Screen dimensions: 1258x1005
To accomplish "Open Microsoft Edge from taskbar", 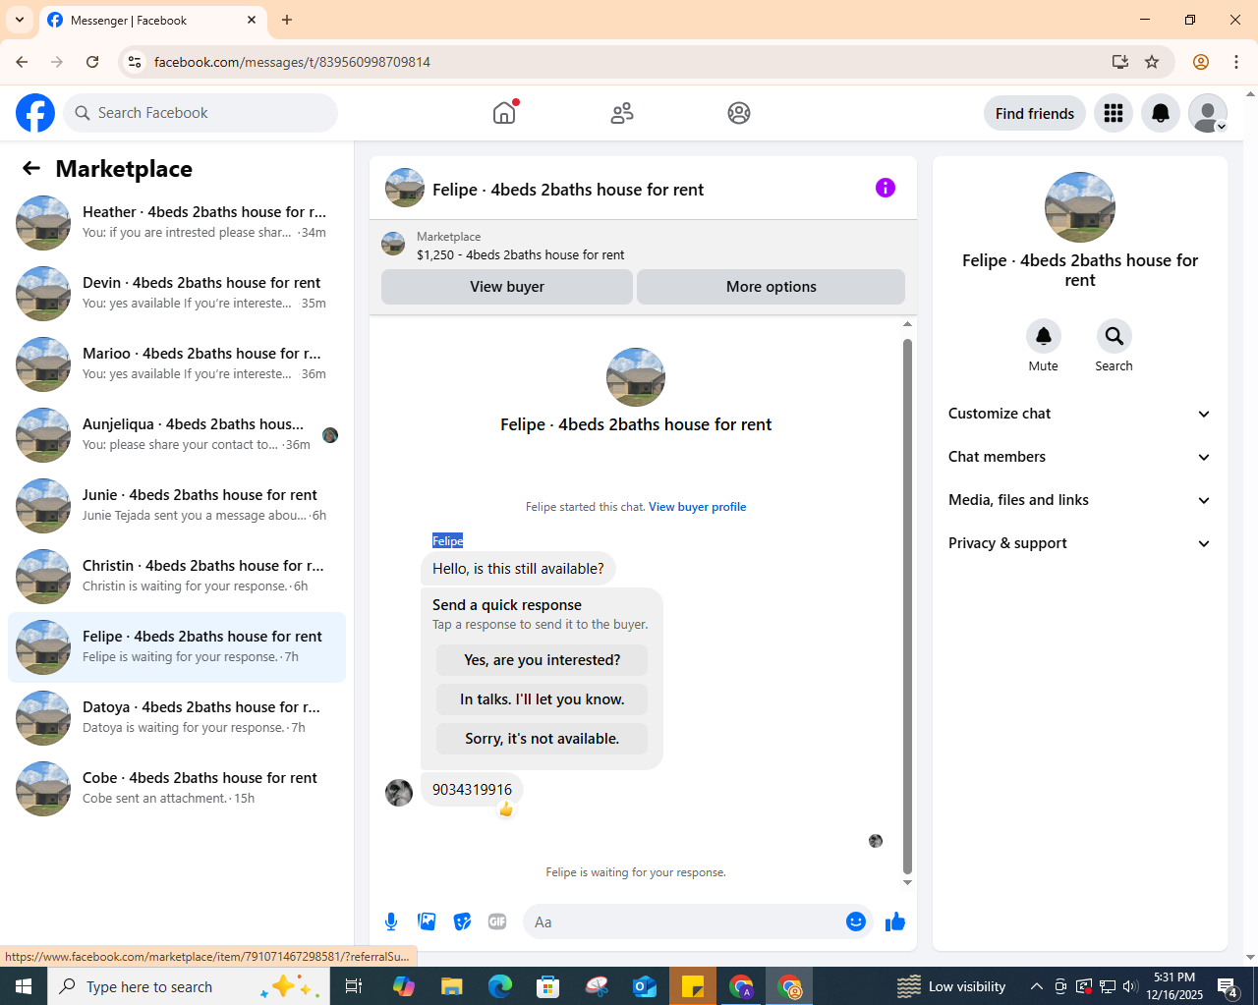I will [500, 986].
